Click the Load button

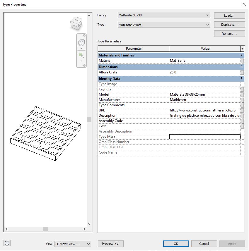tap(229, 15)
